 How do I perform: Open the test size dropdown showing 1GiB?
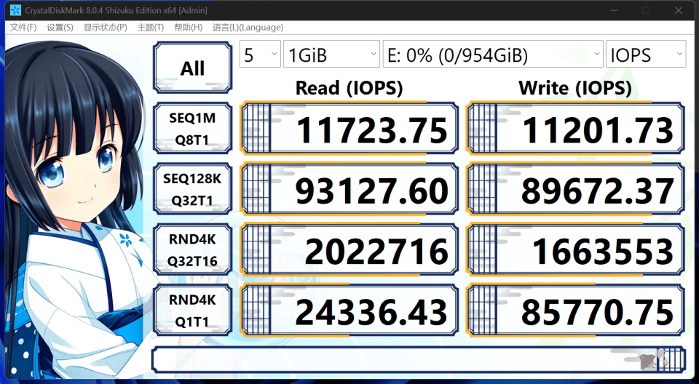[x=331, y=54]
